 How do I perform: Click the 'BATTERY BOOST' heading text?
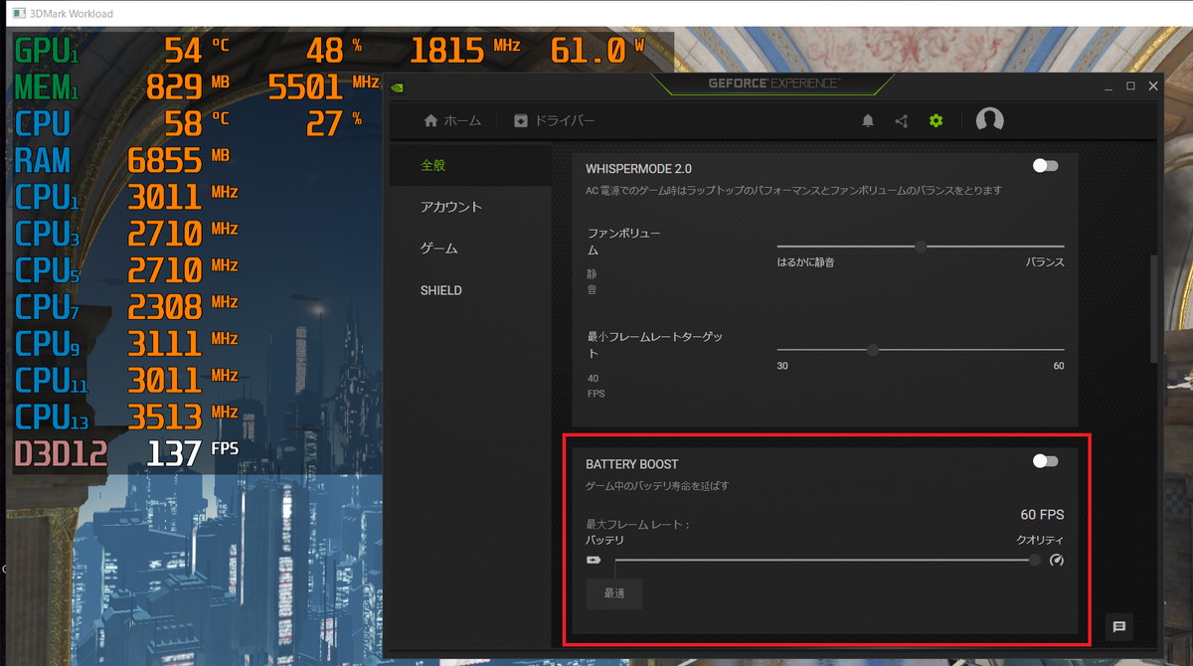[x=632, y=464]
